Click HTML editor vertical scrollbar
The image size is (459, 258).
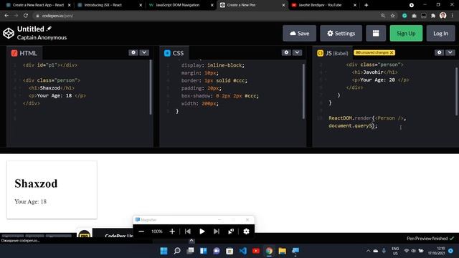pyautogui.click(x=151, y=87)
